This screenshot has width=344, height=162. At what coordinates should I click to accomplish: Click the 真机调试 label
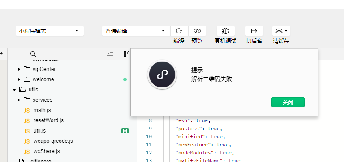(226, 41)
